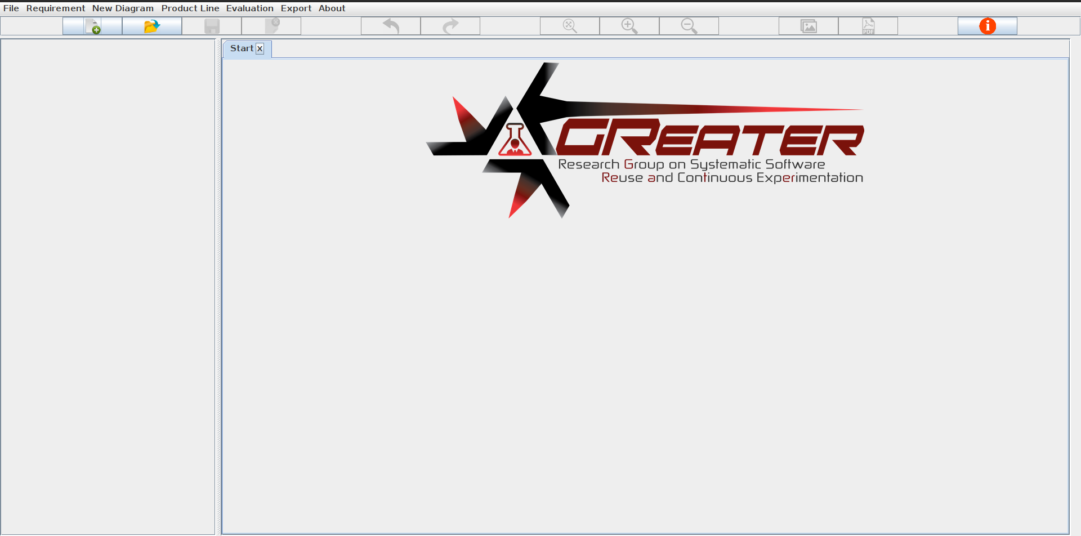The image size is (1081, 536).
Task: Open the information panel
Action: [x=987, y=25]
